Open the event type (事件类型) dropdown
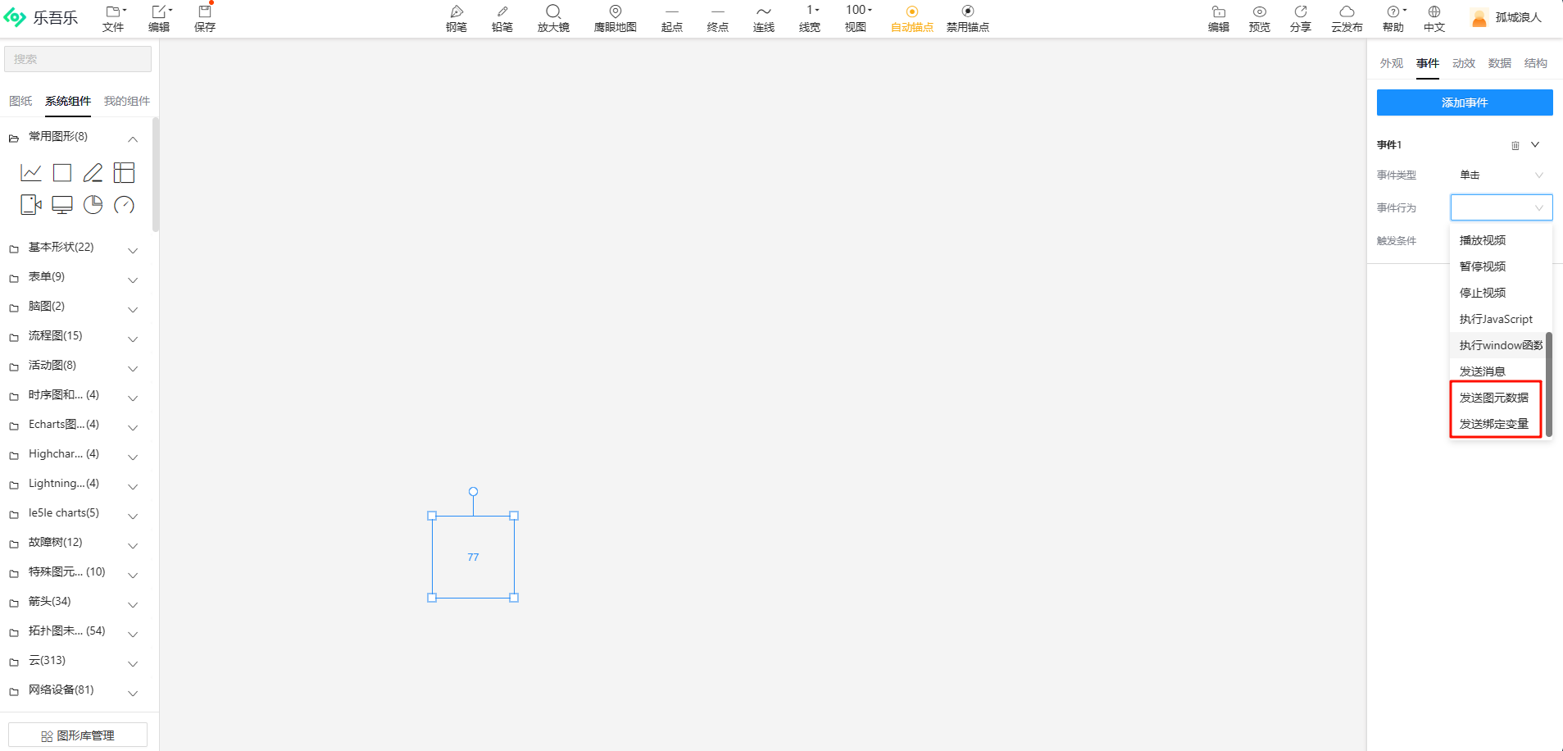1563x751 pixels. coord(1501,175)
